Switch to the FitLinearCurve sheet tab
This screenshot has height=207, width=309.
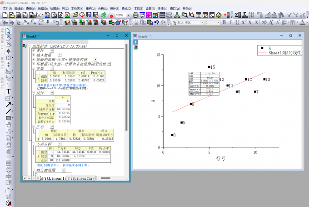(81, 178)
